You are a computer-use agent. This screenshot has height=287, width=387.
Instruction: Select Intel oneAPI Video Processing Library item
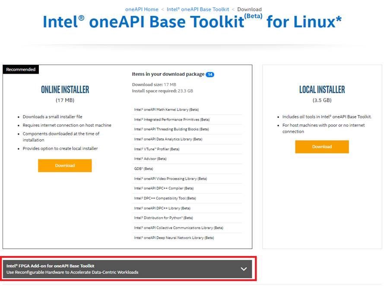click(x=170, y=178)
